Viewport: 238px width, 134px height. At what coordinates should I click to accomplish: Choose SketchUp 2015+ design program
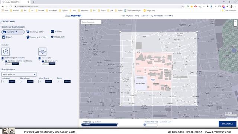pyautogui.click(x=35, y=32)
